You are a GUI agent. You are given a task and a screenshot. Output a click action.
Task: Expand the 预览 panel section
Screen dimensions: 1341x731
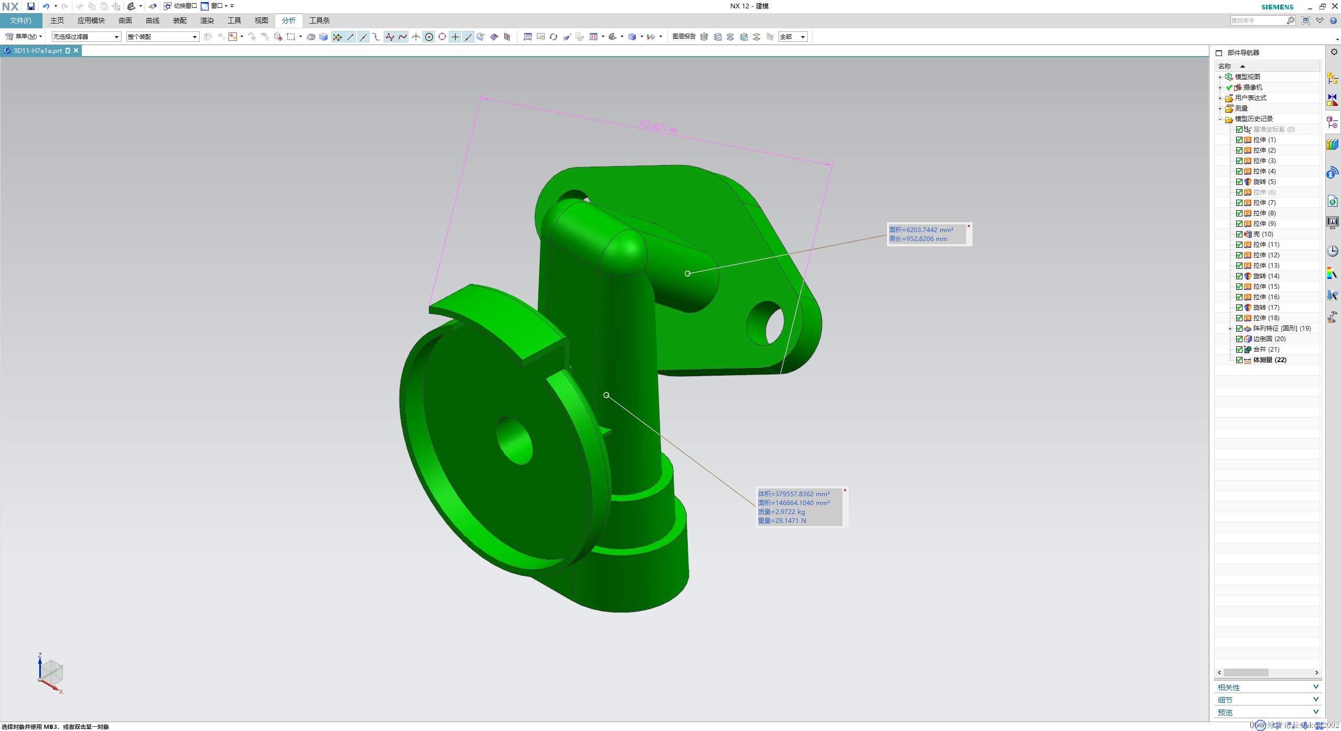pyautogui.click(x=1267, y=712)
